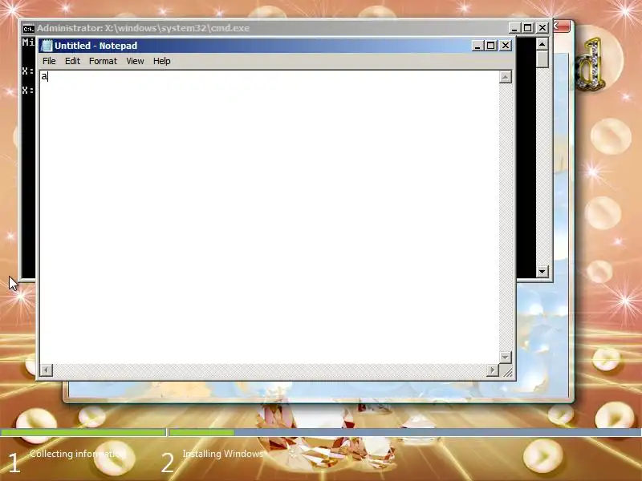Screen dimensions: 642x481
Task: Maximize the Notepad window
Action: point(491,46)
